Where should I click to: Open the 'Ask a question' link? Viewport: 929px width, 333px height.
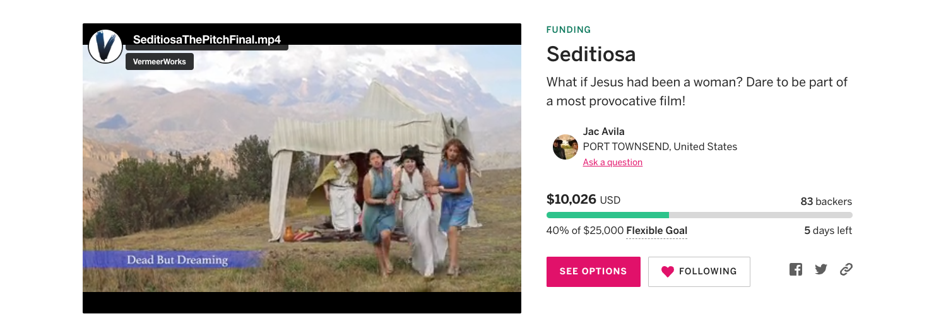(x=613, y=162)
